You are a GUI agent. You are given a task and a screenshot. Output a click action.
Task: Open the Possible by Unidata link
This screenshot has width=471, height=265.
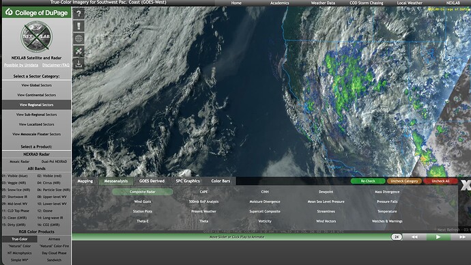click(21, 65)
